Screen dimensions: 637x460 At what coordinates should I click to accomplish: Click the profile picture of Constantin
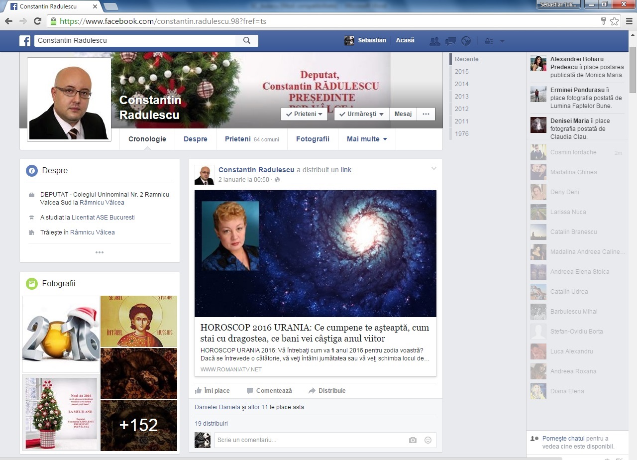coord(69,100)
